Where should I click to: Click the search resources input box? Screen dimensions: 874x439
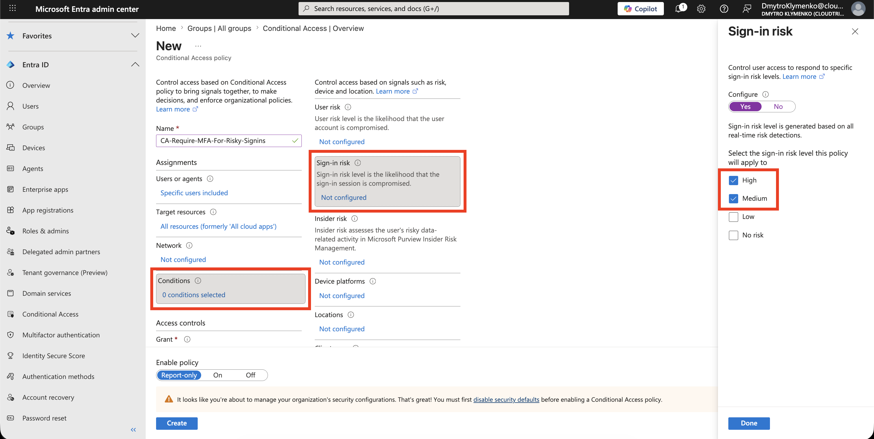[434, 8]
